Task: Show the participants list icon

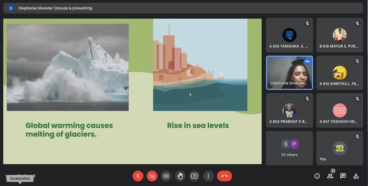Action: pos(330,176)
